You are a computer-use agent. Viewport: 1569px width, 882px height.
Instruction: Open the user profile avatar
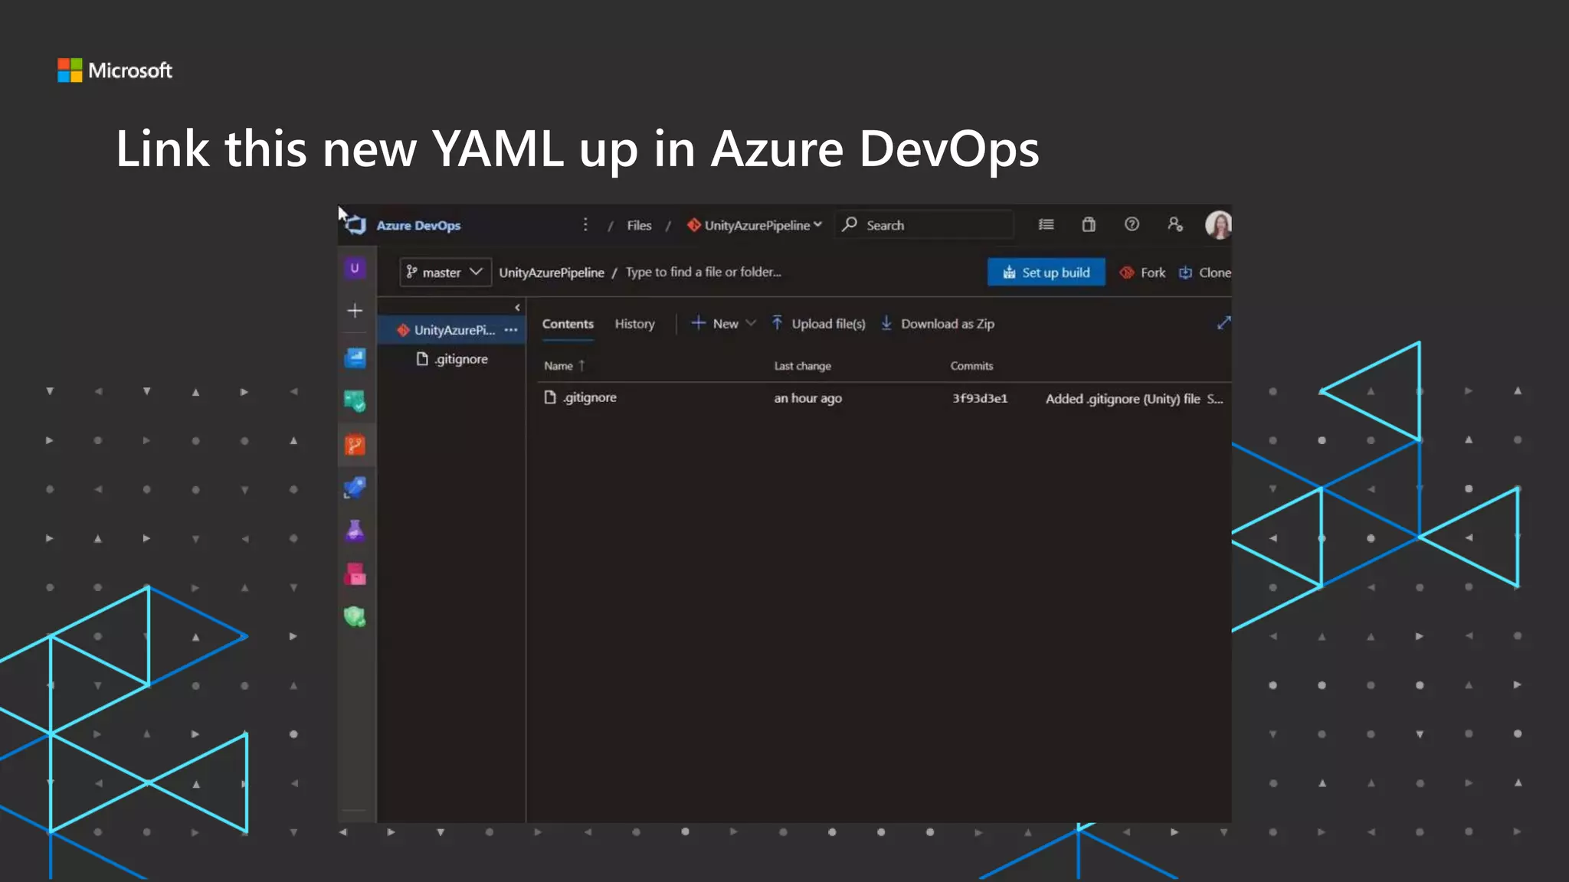[1218, 225]
